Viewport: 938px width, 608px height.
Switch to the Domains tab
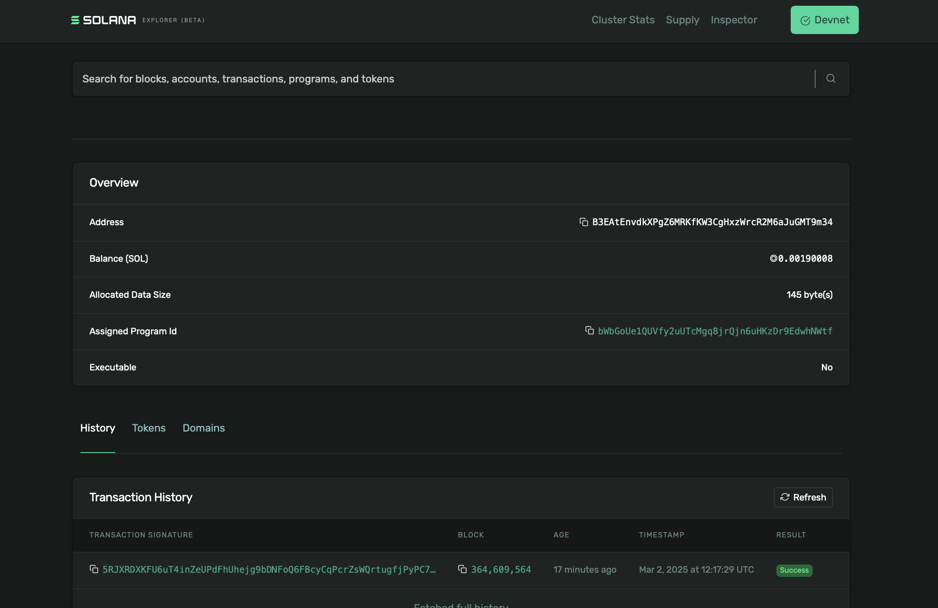[204, 428]
